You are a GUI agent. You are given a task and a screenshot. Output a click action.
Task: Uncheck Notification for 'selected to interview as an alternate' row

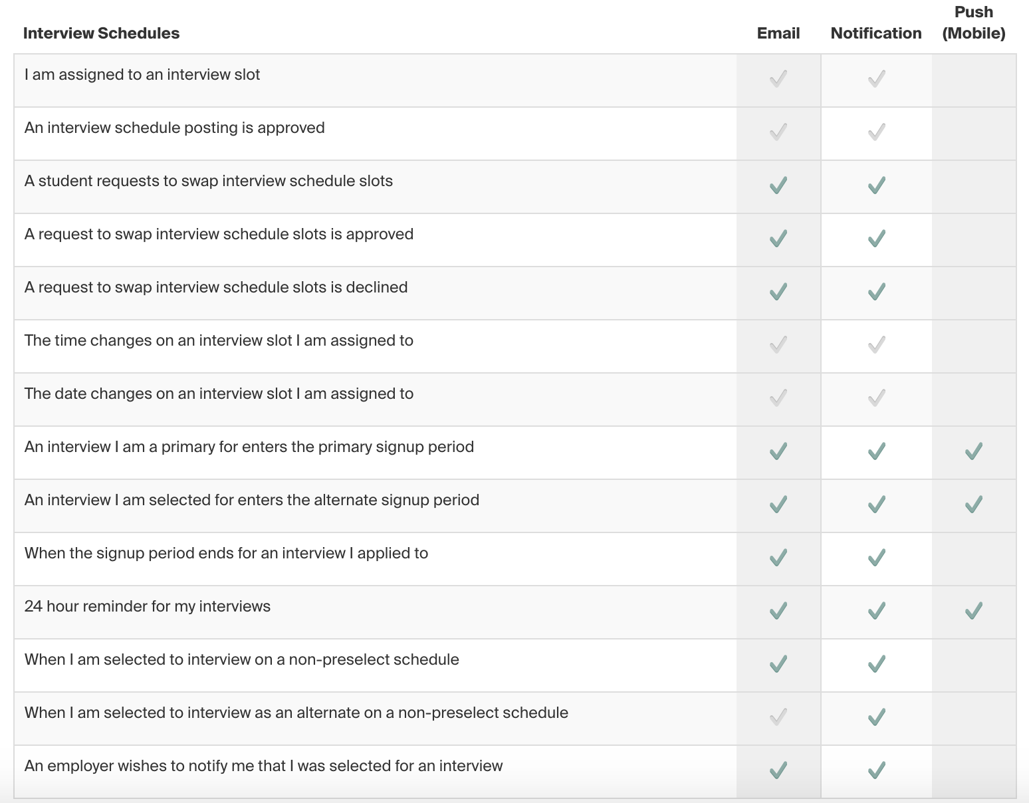(x=877, y=717)
